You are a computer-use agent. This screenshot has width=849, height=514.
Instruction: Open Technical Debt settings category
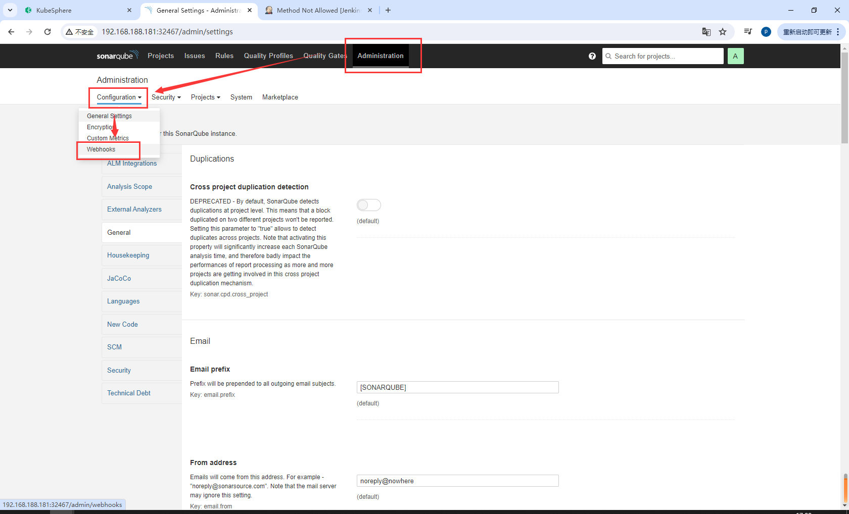(x=141, y=393)
